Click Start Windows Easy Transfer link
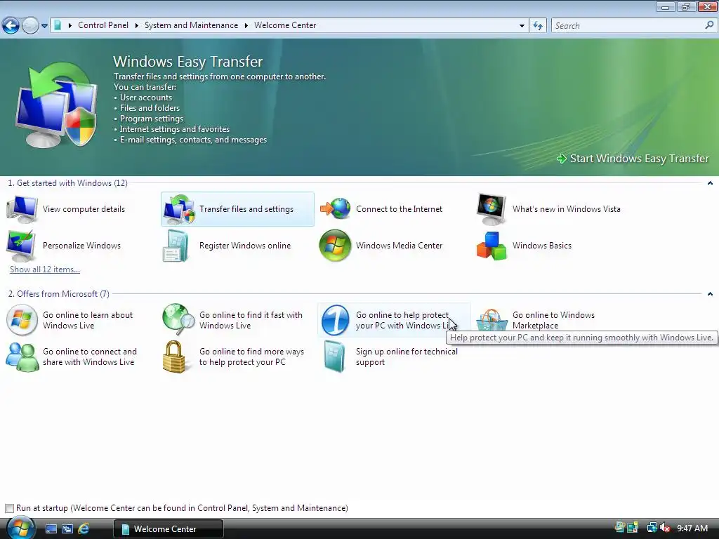This screenshot has width=719, height=539. pos(633,159)
